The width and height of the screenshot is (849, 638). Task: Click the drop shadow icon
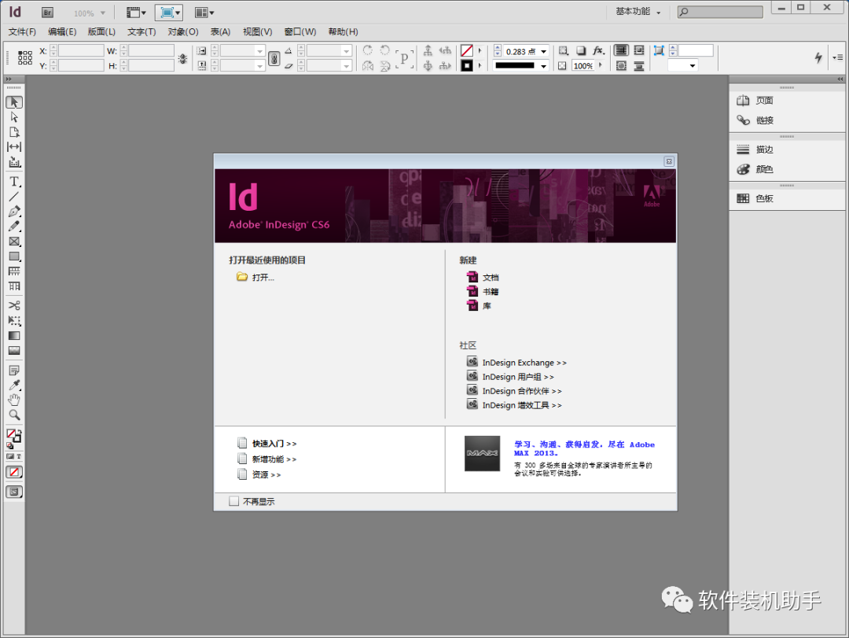(581, 51)
